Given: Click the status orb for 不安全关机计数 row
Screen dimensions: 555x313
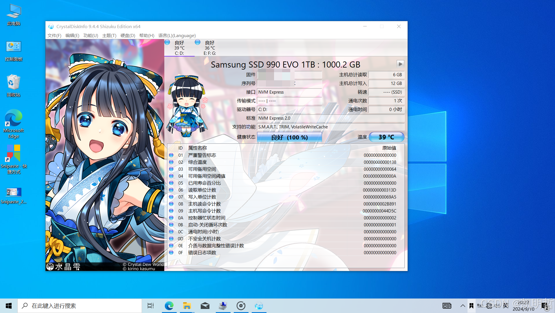Looking at the screenshot, I should pyautogui.click(x=171, y=239).
